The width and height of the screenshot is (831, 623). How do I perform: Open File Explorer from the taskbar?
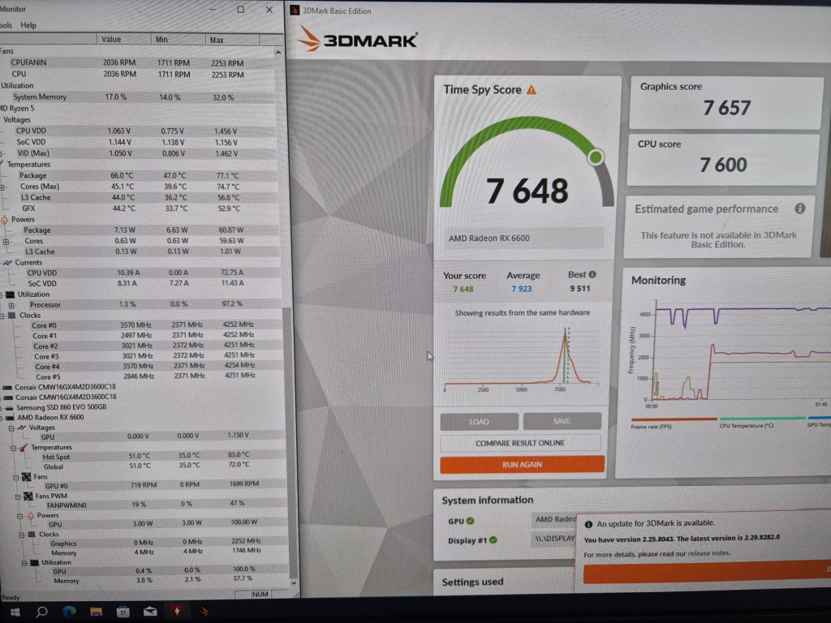pyautogui.click(x=96, y=612)
